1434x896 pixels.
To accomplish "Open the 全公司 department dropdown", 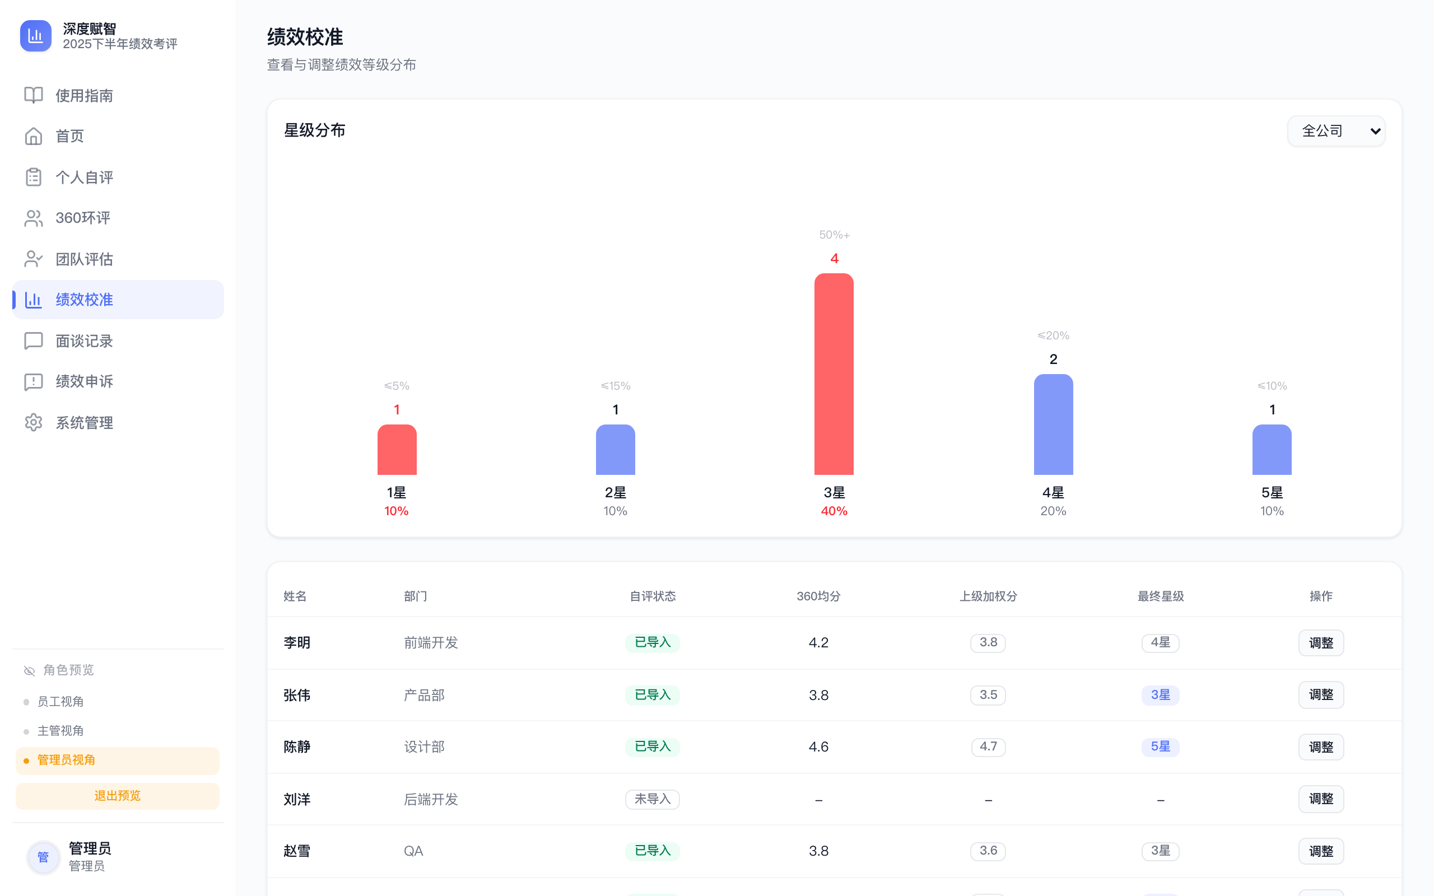I will click(x=1335, y=130).
